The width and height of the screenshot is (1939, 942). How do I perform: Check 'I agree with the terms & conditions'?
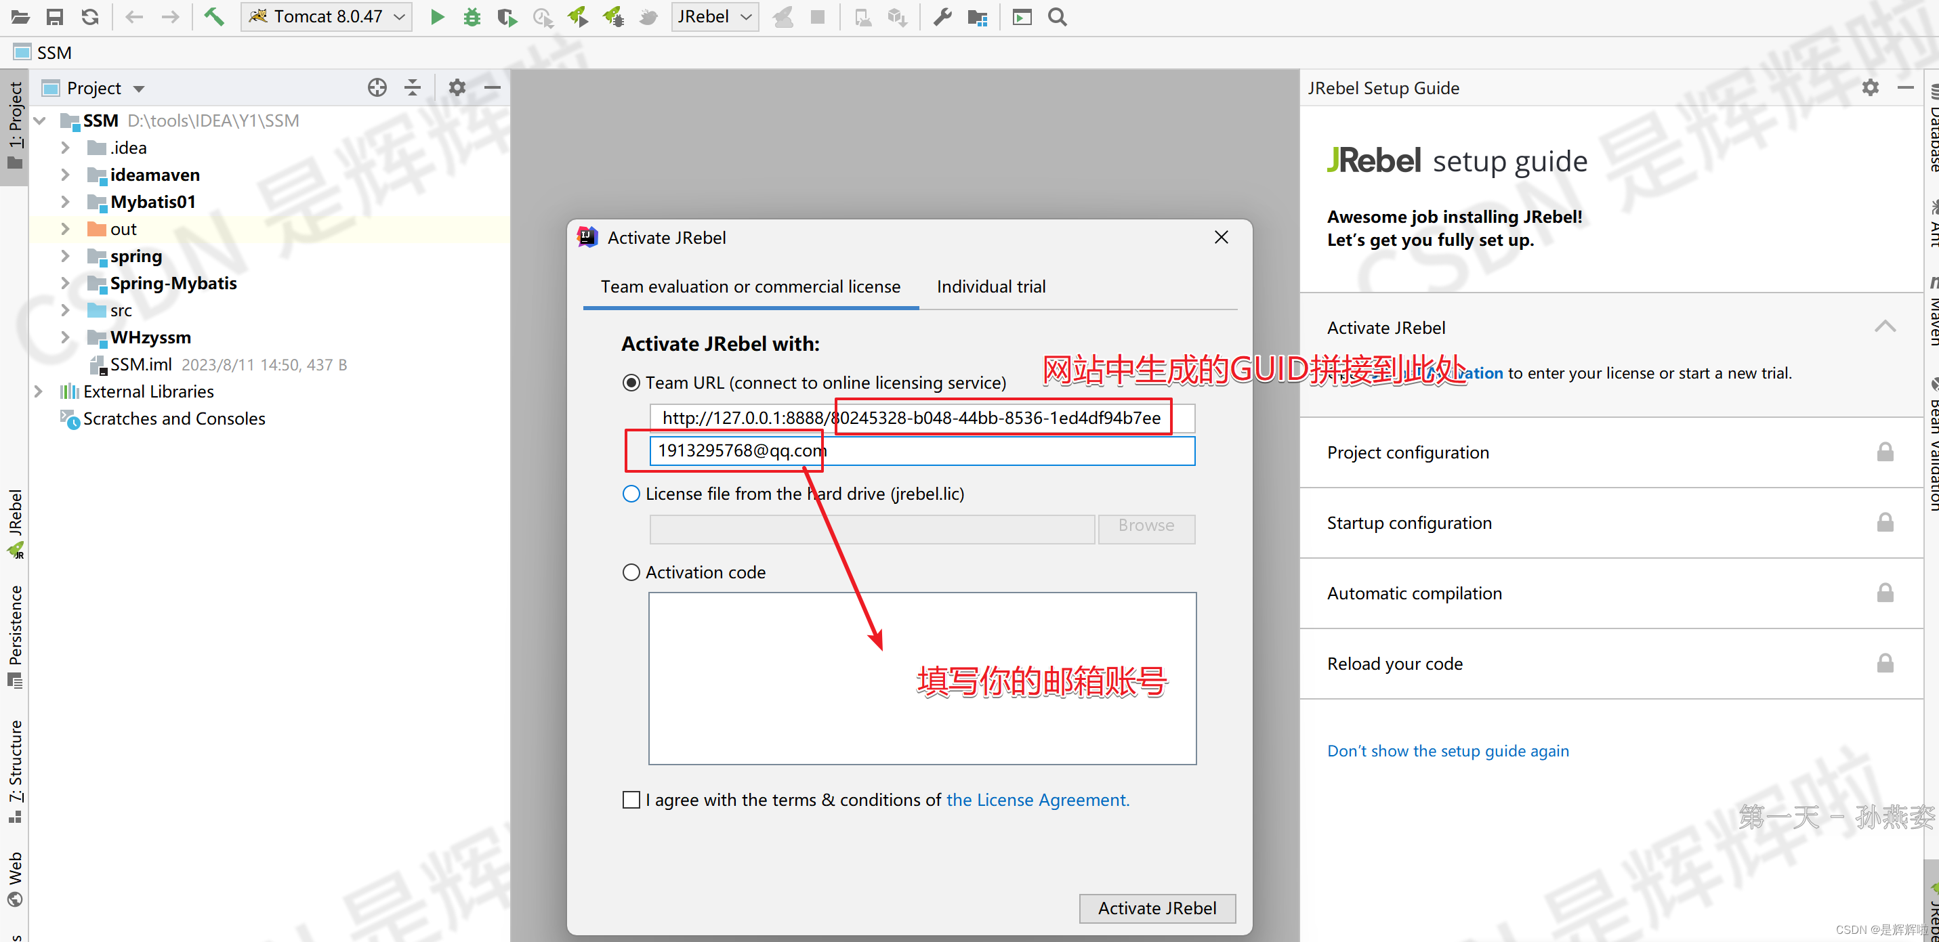pos(631,800)
